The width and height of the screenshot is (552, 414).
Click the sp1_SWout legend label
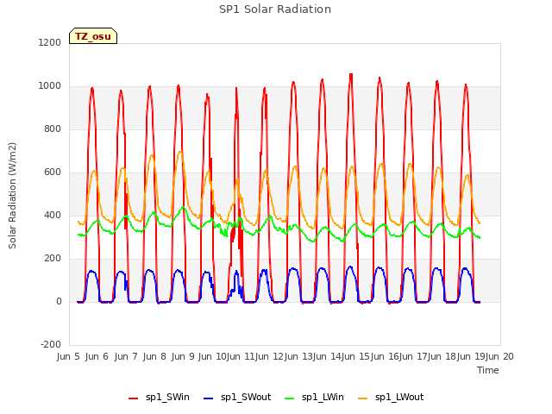coord(246,397)
